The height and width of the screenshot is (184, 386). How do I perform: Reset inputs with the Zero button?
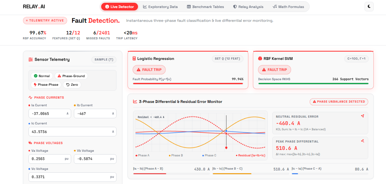pos(72,84)
